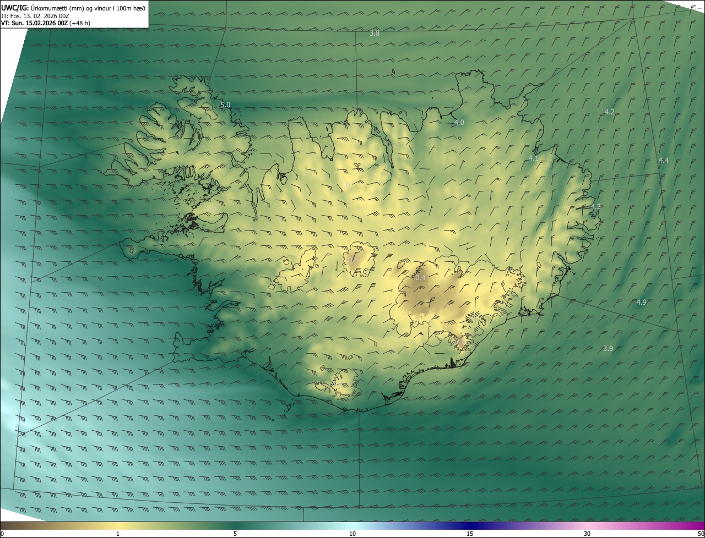Click the 30 tick label on the color scale
The height and width of the screenshot is (538, 705).
[587, 534]
